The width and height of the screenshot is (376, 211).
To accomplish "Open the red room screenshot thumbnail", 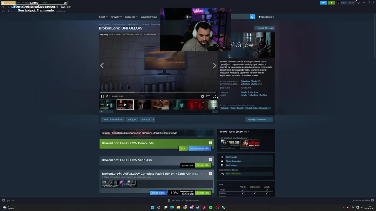I will point(196,105).
